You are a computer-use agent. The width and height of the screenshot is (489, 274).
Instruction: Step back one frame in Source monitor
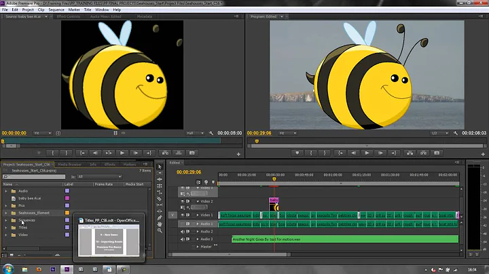96,153
